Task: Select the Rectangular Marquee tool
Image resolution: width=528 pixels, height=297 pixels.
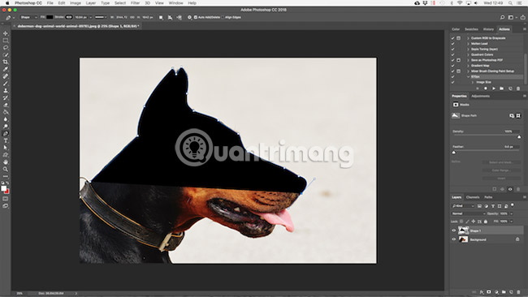Action: [x=6, y=41]
